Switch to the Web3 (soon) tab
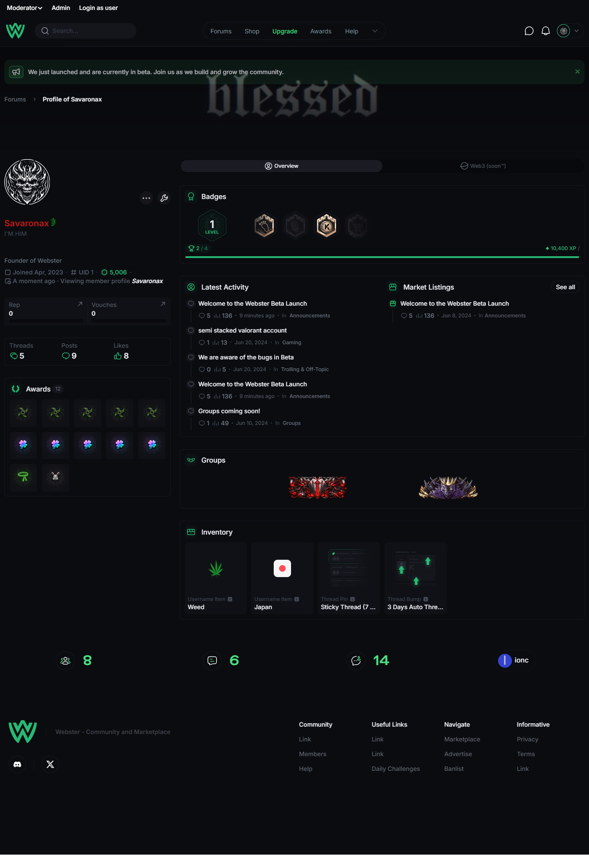This screenshot has height=855, width=589. pos(483,166)
